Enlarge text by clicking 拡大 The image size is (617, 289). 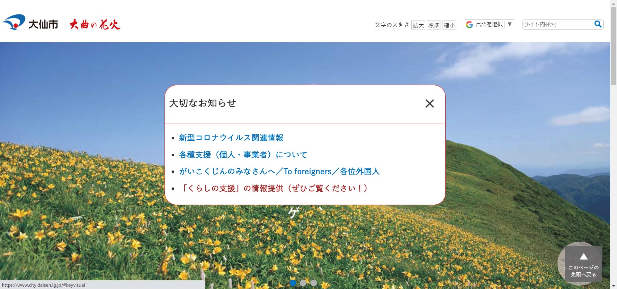pos(417,25)
